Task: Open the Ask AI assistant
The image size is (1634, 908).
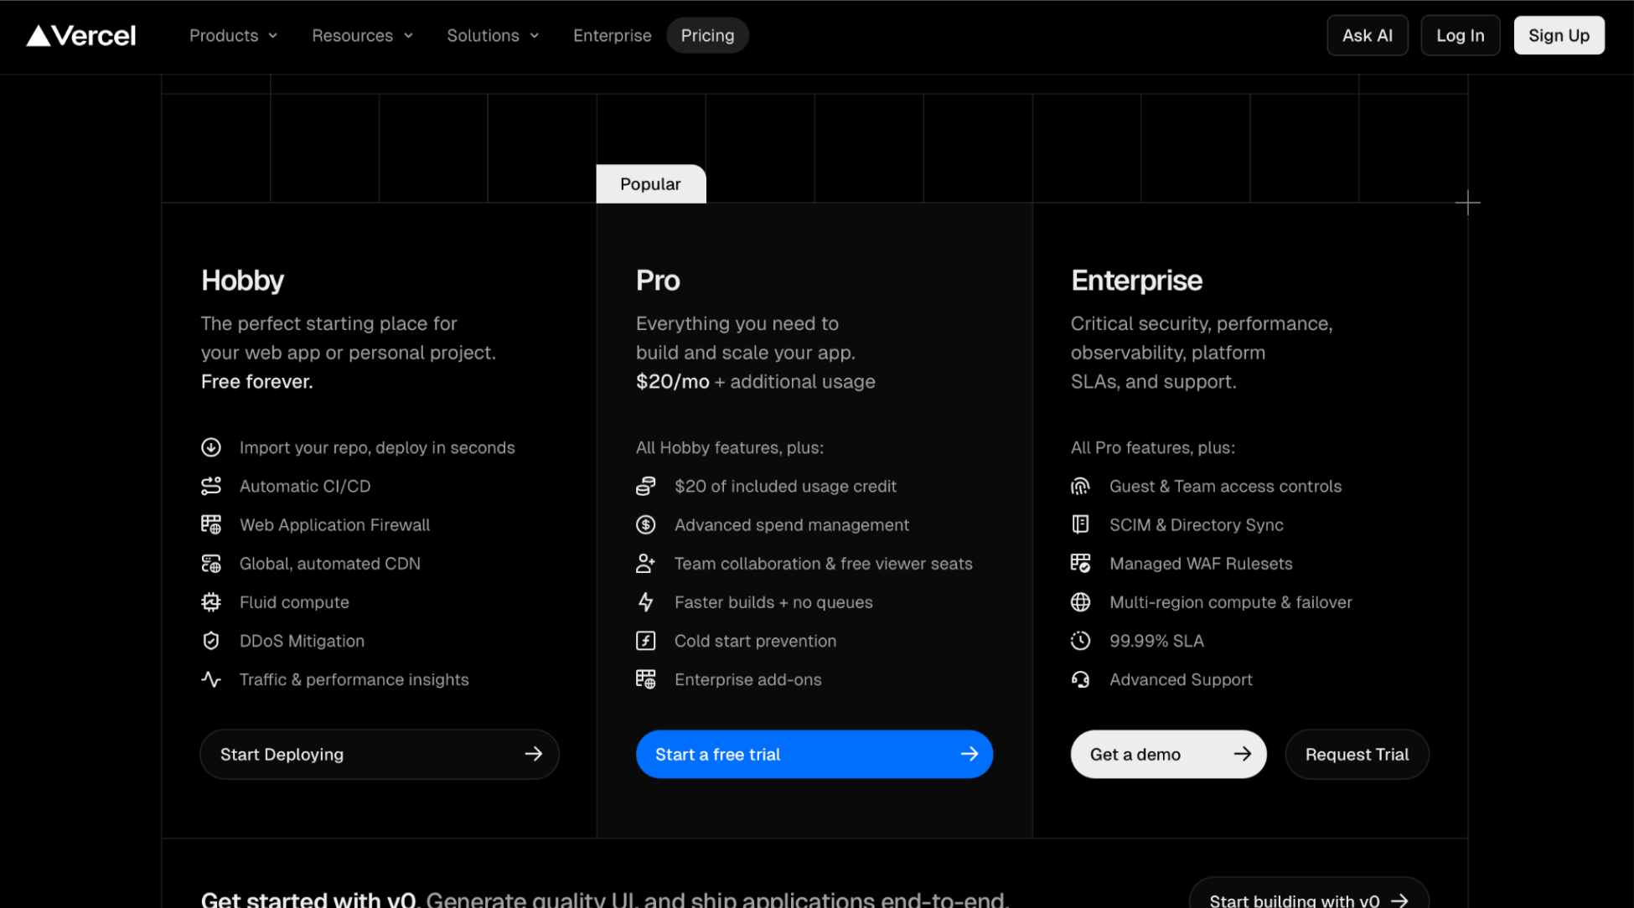Action: tap(1367, 35)
